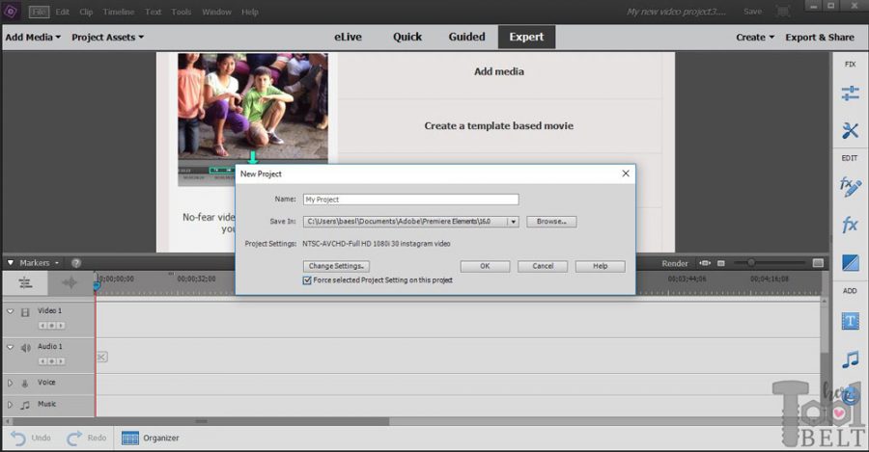Open the Music note icon in the Add sidebar
Screen dimensions: 869x452
(850, 359)
